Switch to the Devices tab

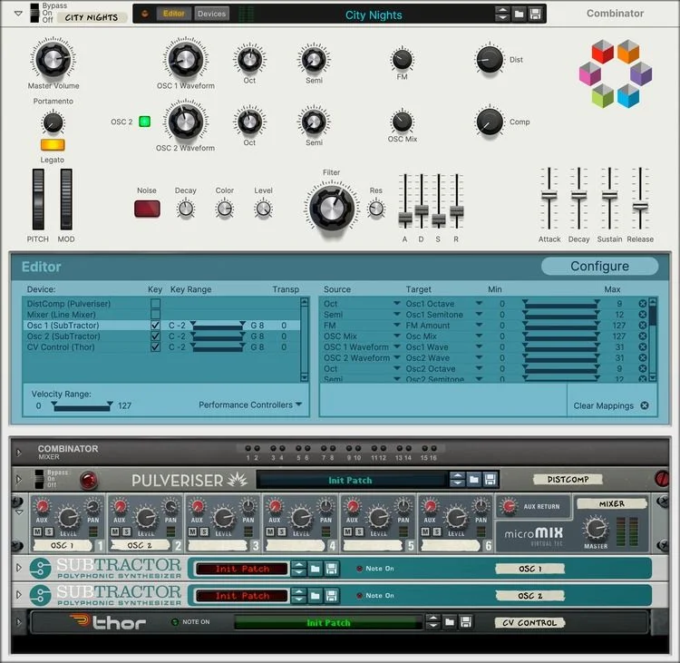point(211,14)
